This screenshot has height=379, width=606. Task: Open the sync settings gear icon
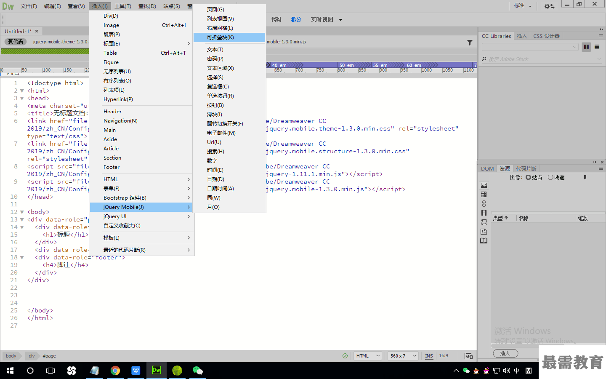(x=549, y=6)
